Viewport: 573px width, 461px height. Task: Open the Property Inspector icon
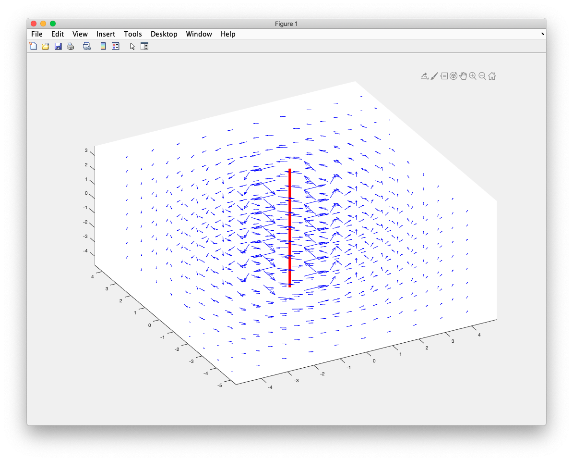[x=144, y=46]
